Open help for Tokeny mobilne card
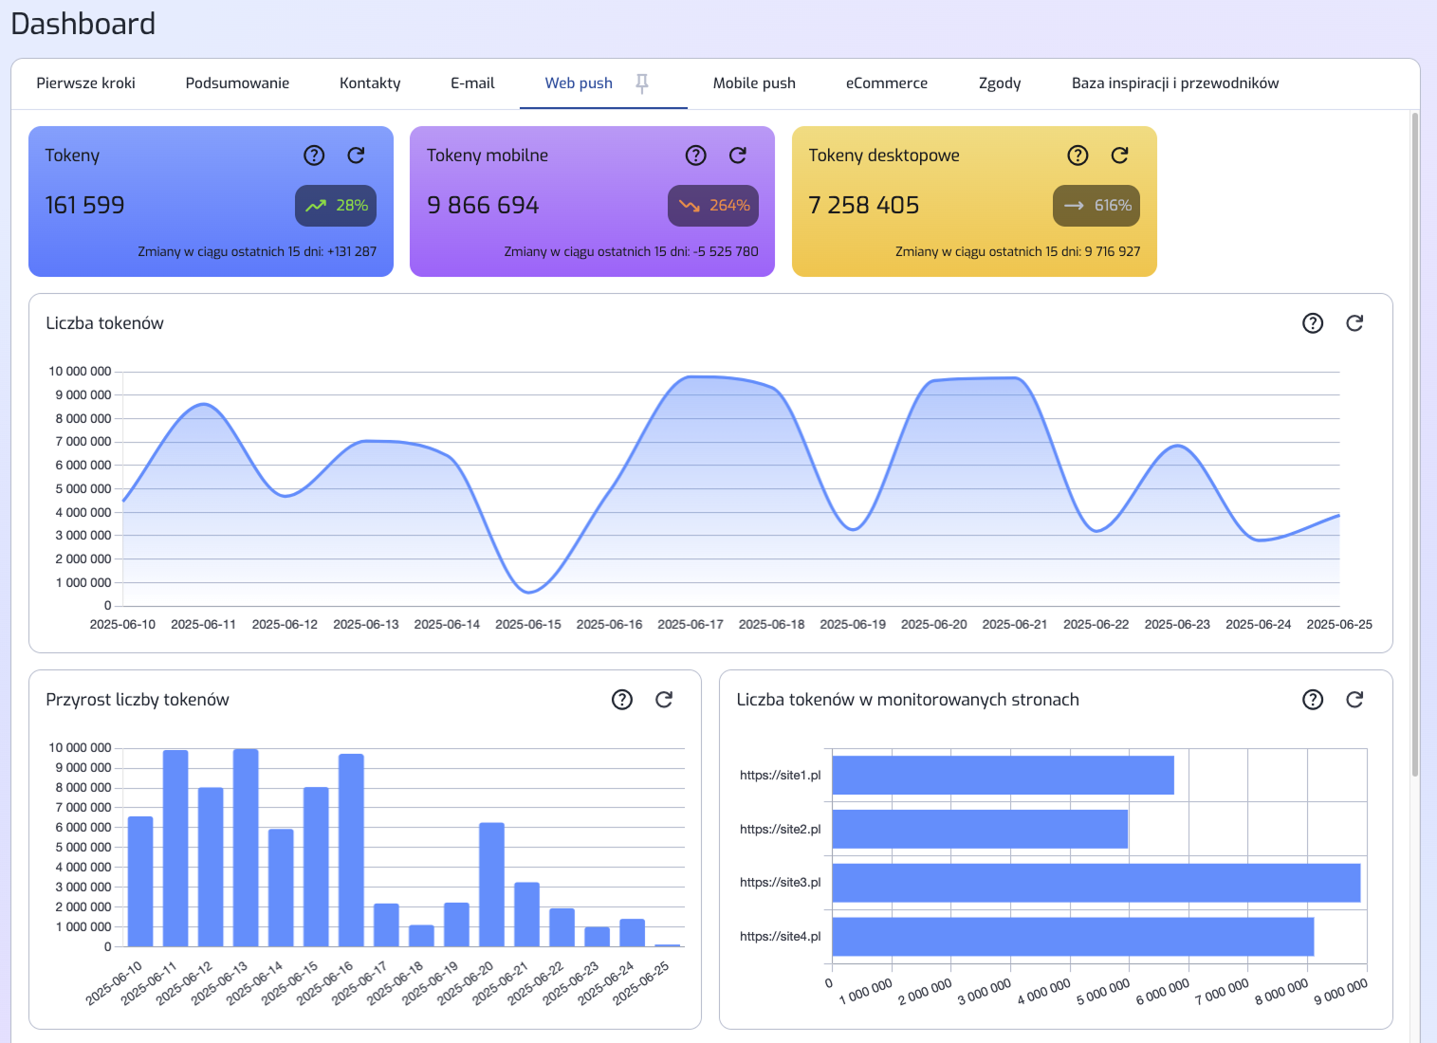The image size is (1437, 1043). click(x=696, y=156)
